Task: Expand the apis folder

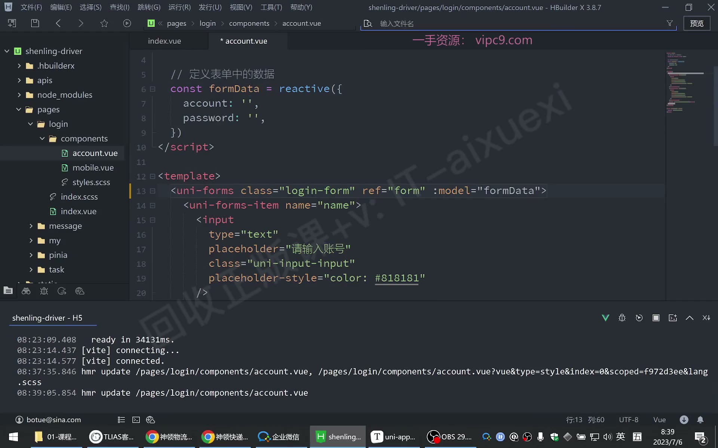Action: coord(19,80)
